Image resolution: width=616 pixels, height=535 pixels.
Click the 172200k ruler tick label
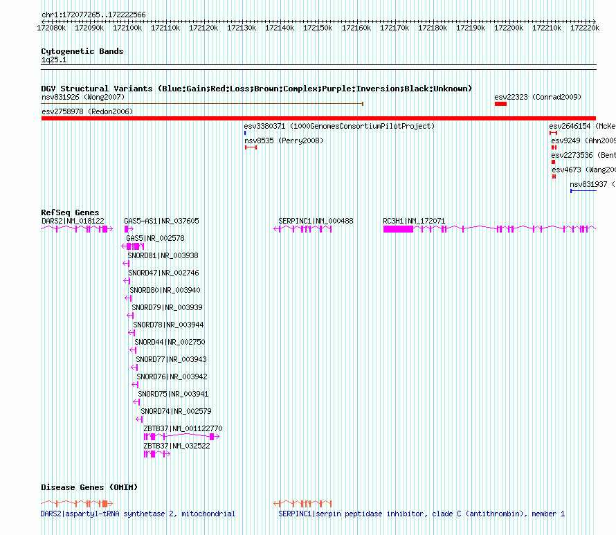point(509,28)
